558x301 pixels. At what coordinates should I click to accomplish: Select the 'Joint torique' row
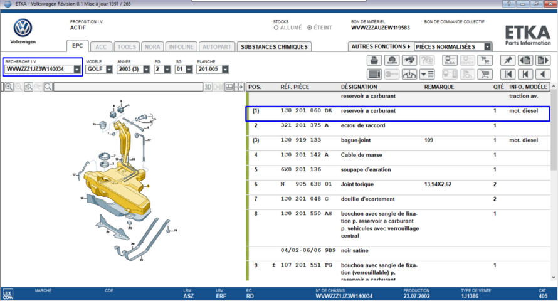coord(398,187)
